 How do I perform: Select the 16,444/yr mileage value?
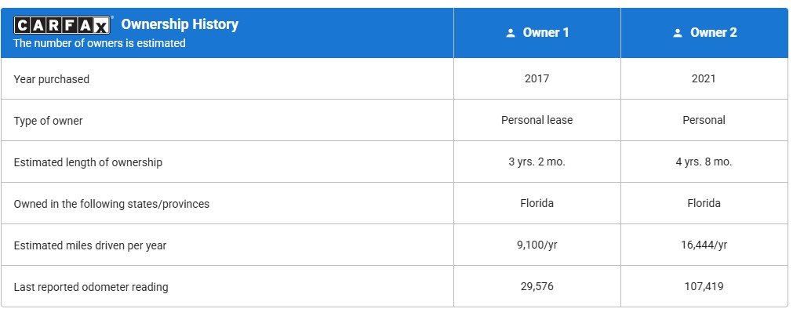pyautogui.click(x=704, y=245)
